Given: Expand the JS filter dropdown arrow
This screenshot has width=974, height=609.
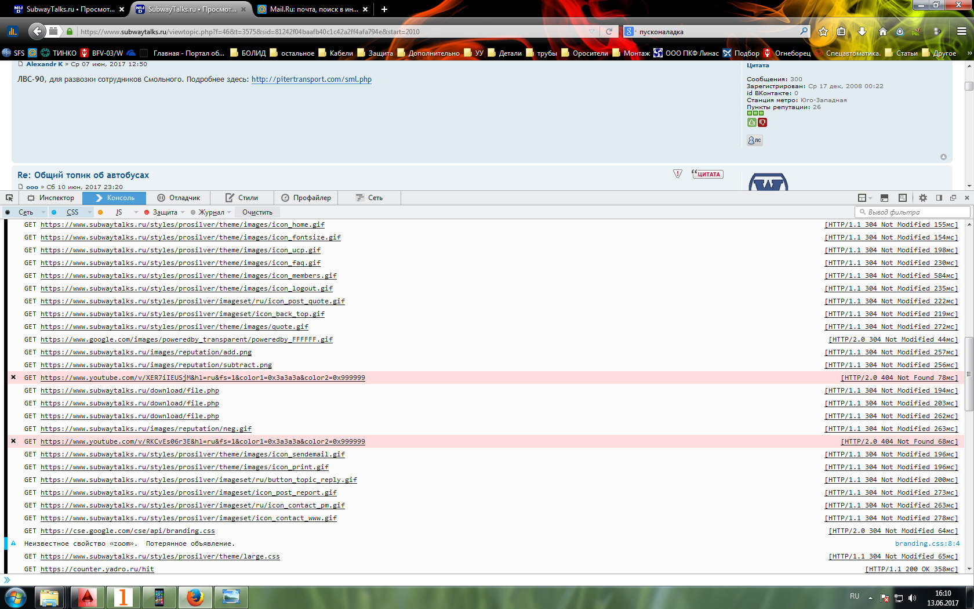Looking at the screenshot, I should [x=136, y=212].
